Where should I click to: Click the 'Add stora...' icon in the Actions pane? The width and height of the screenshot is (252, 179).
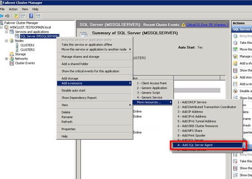235,77
